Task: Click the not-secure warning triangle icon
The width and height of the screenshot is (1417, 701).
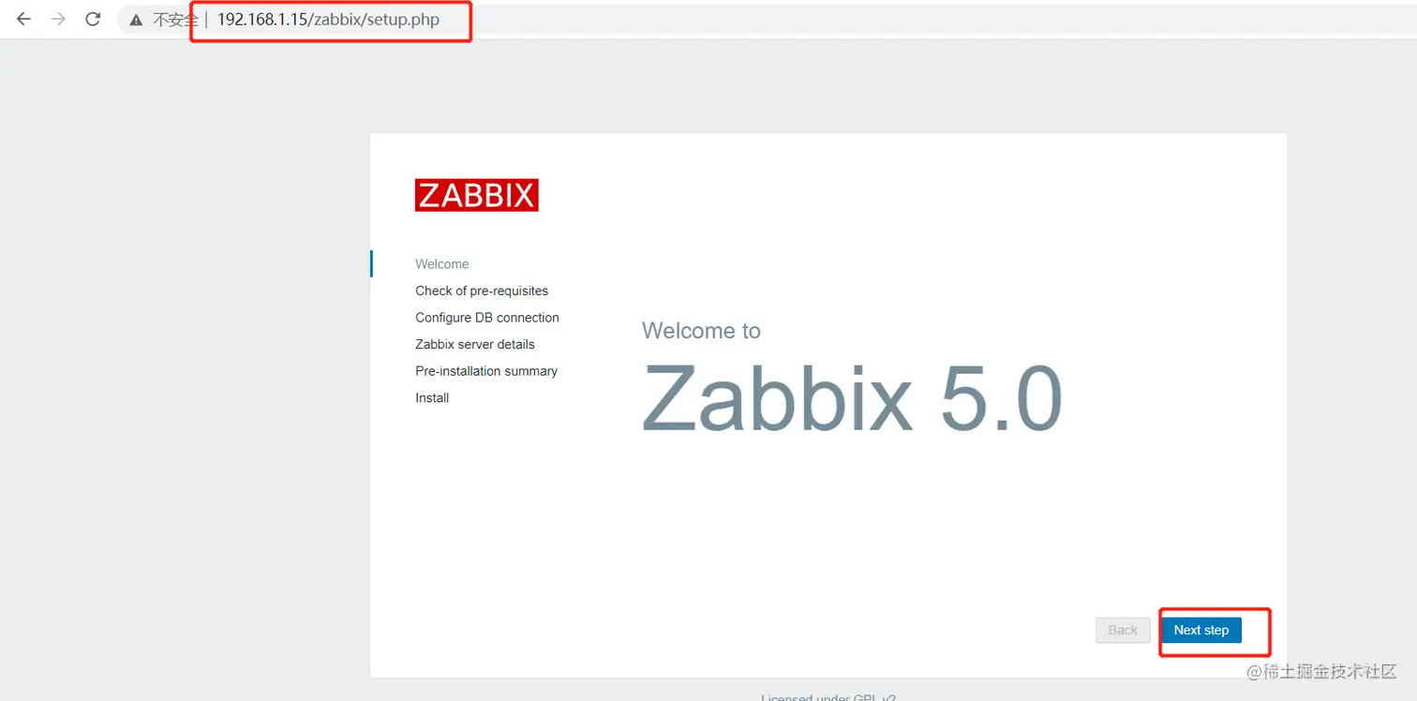Action: (137, 19)
